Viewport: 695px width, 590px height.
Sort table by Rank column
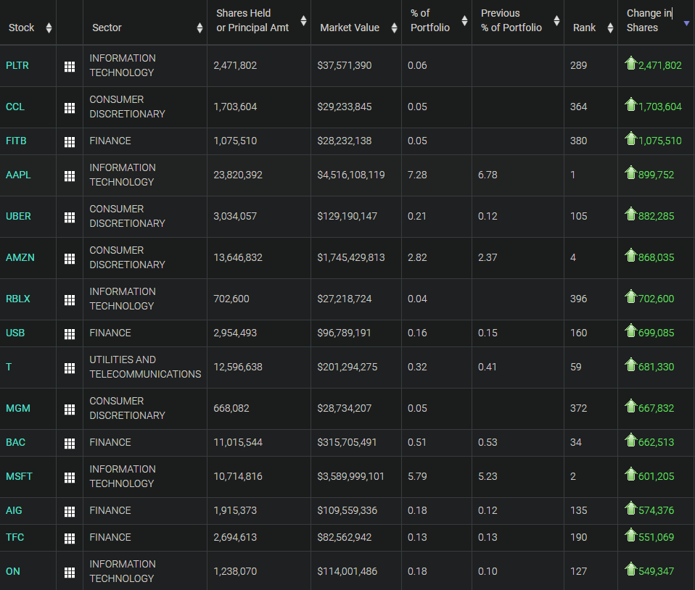pos(610,28)
